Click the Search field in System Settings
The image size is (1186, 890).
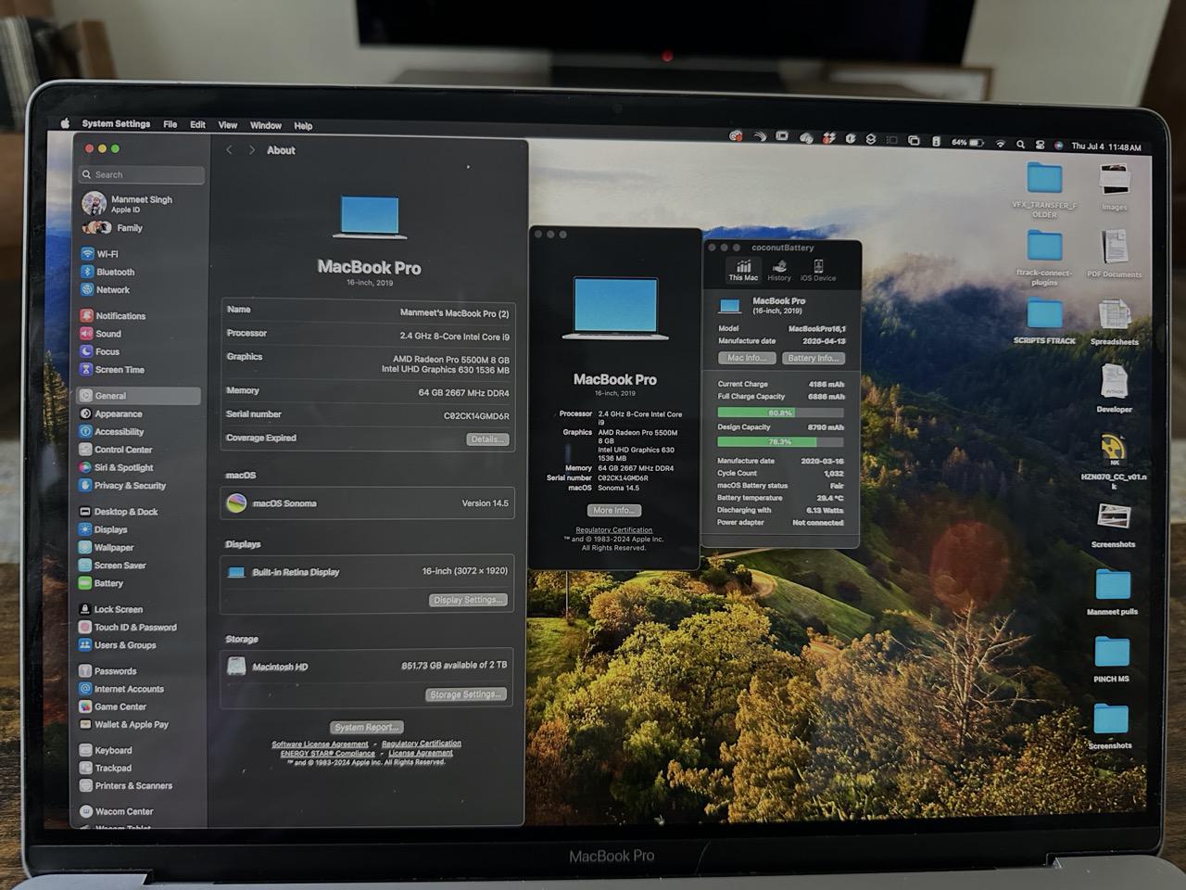142,174
